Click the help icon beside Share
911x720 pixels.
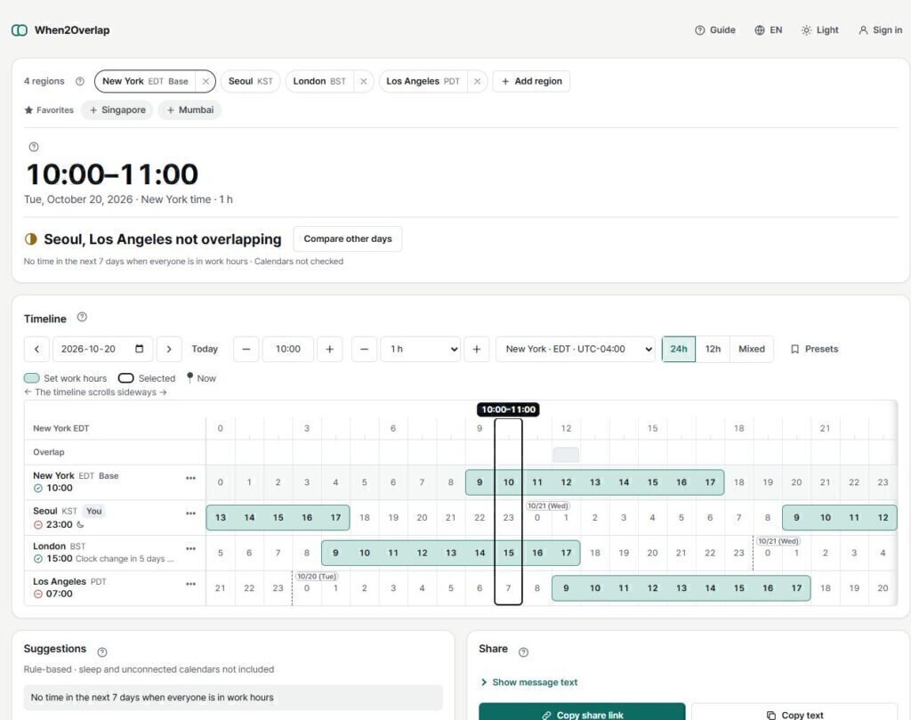click(x=523, y=652)
